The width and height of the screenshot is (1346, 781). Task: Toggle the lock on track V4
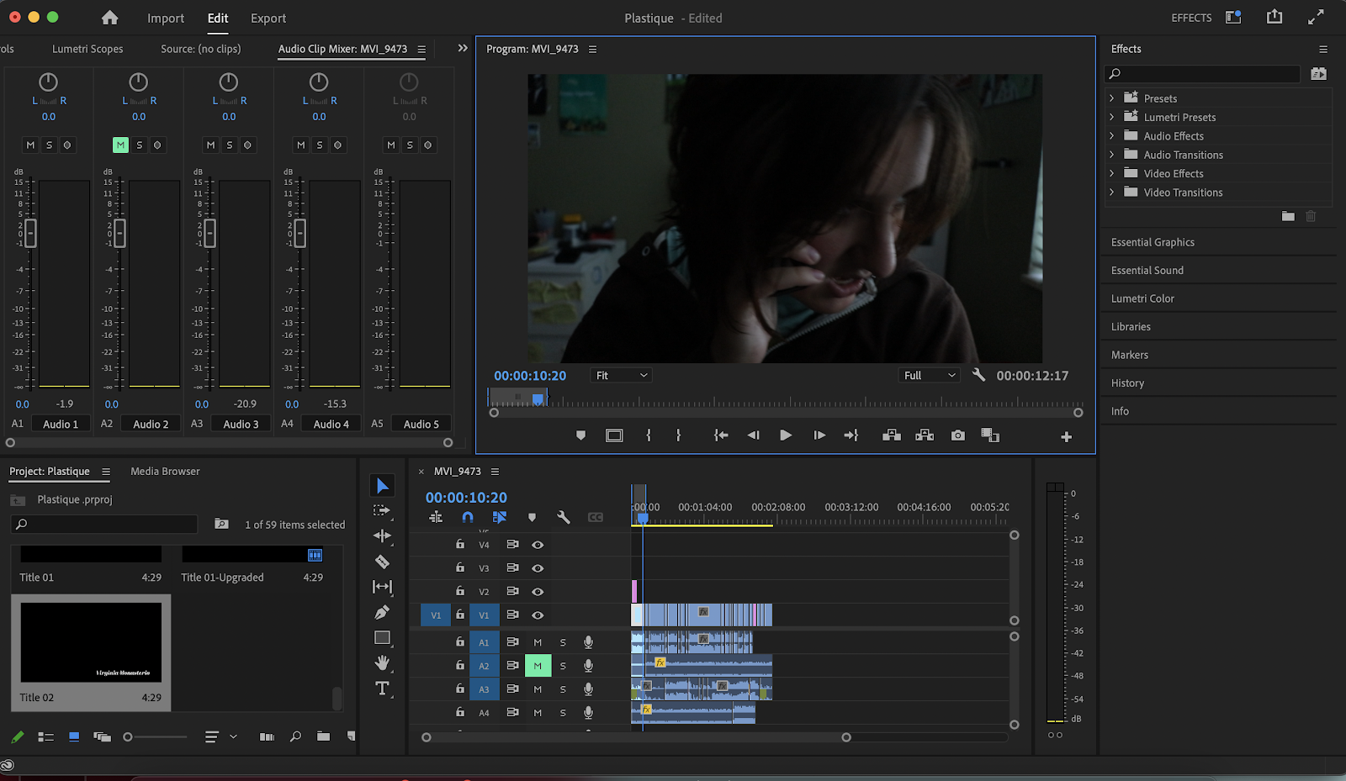pos(460,545)
